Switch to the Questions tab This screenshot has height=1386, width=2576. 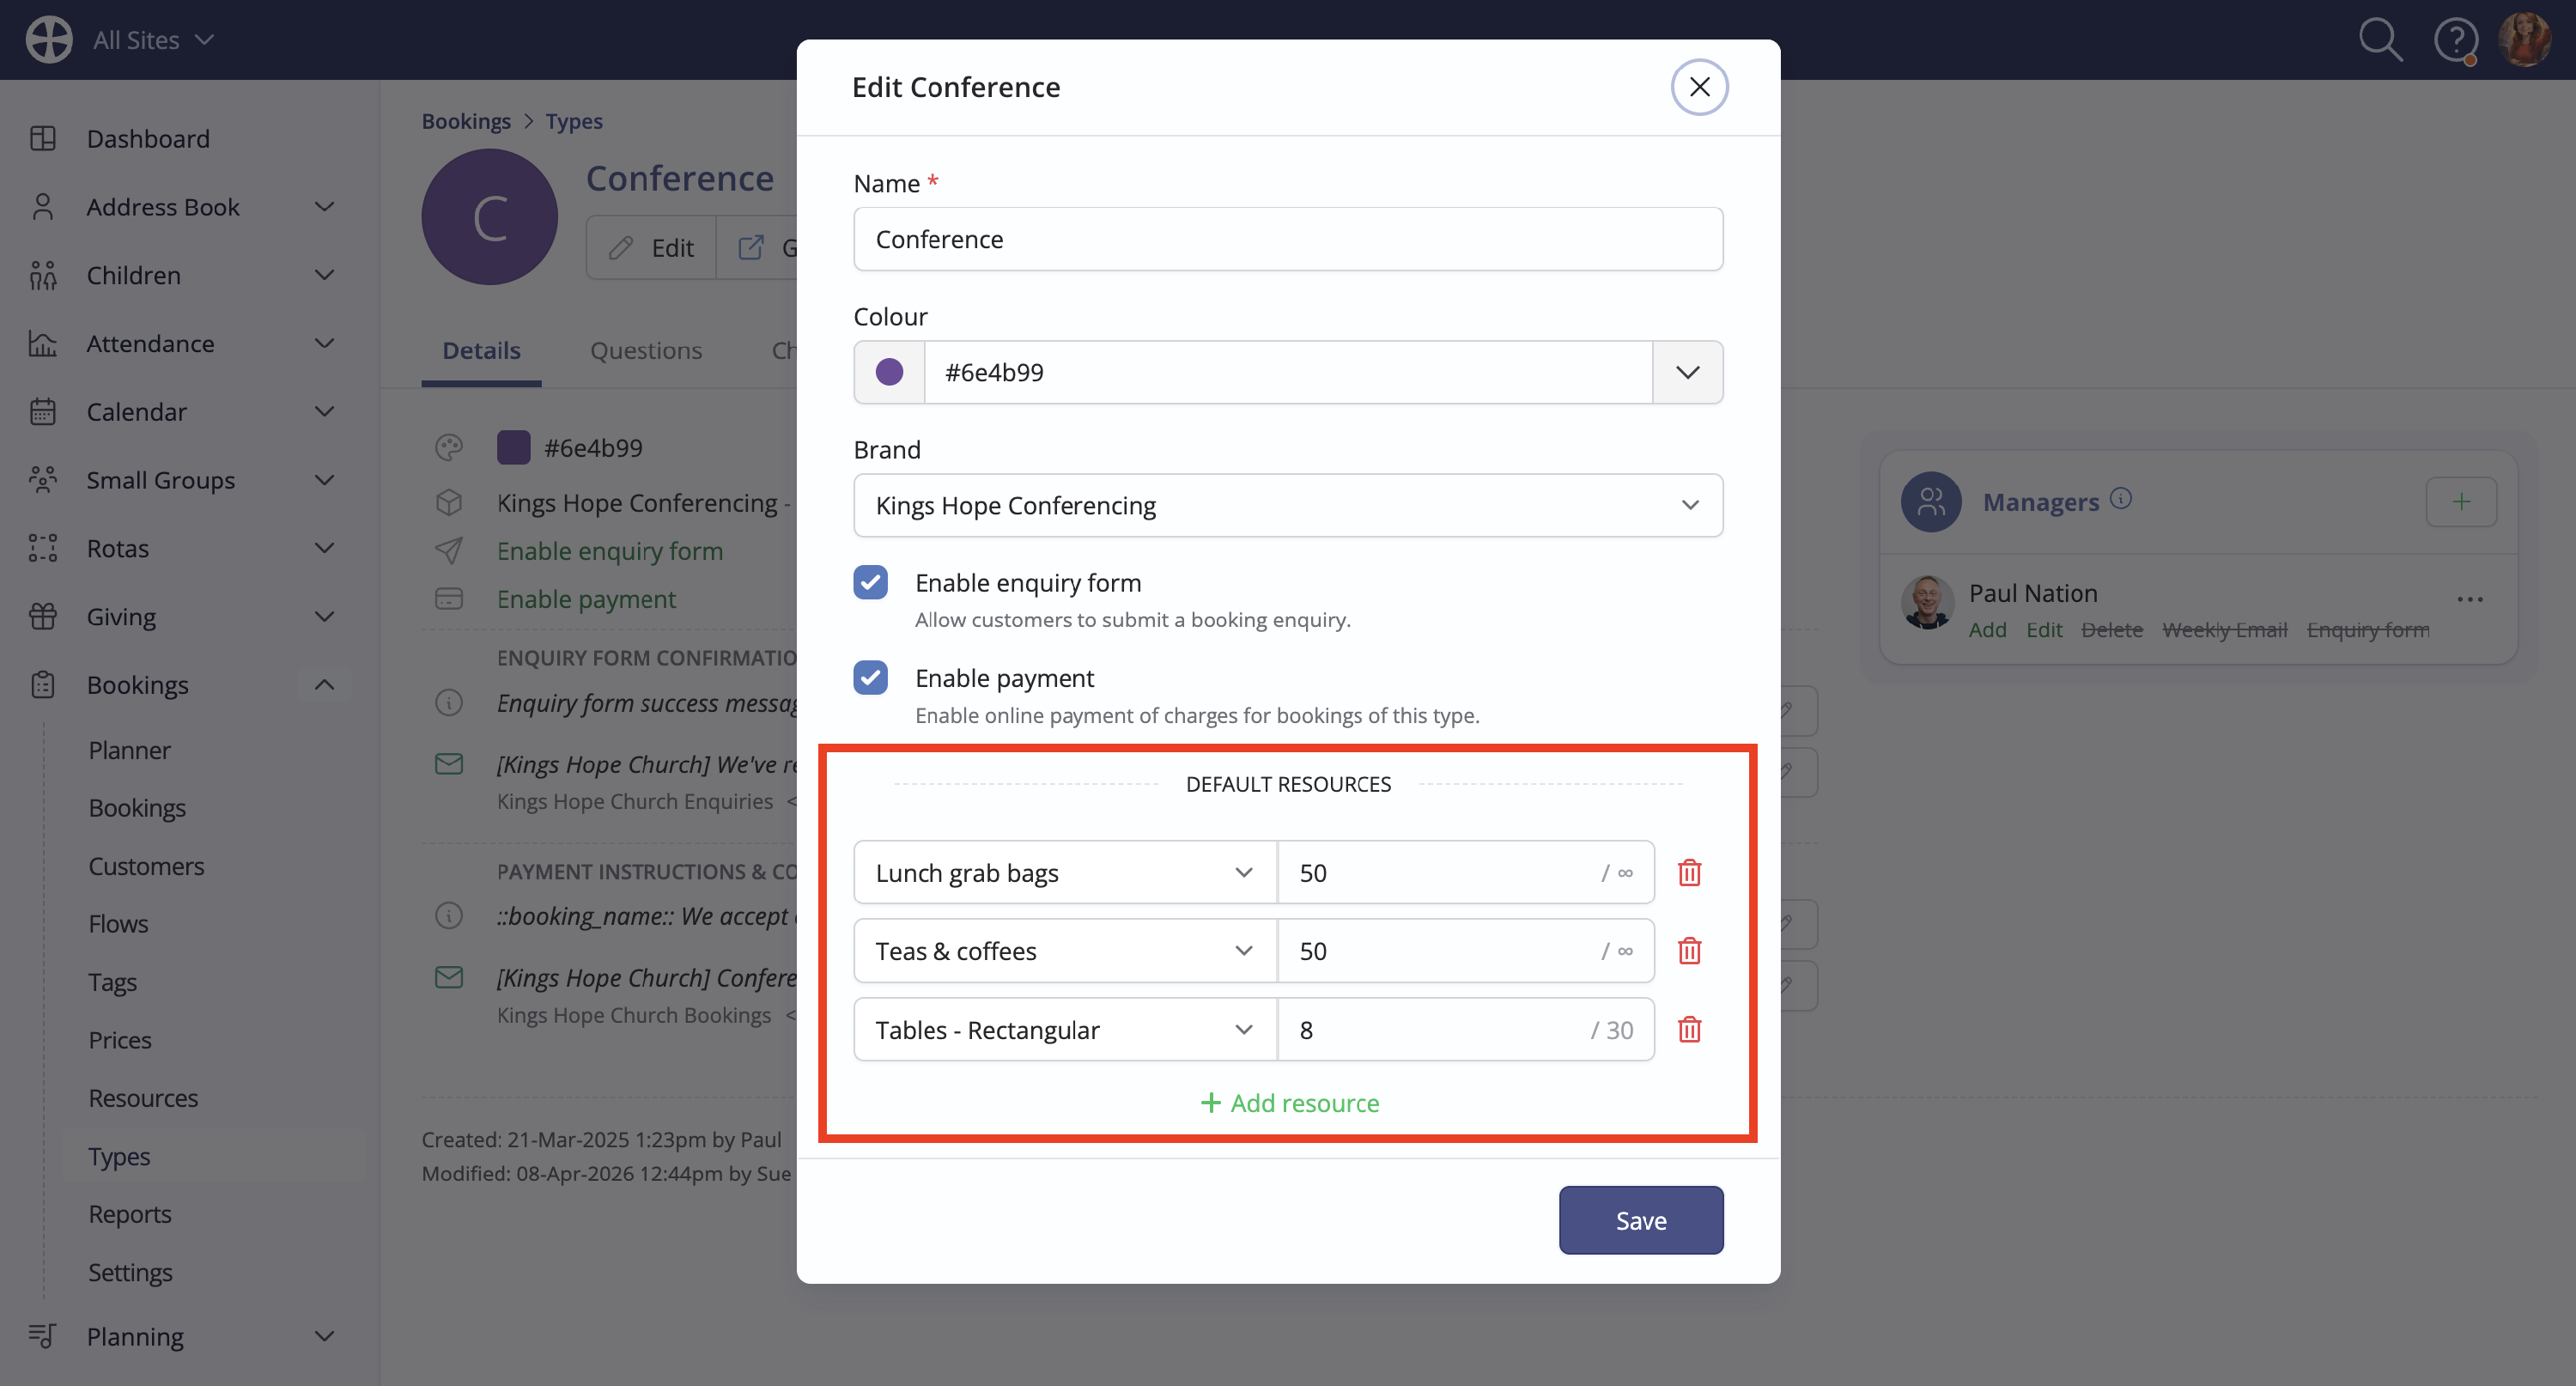coord(646,350)
